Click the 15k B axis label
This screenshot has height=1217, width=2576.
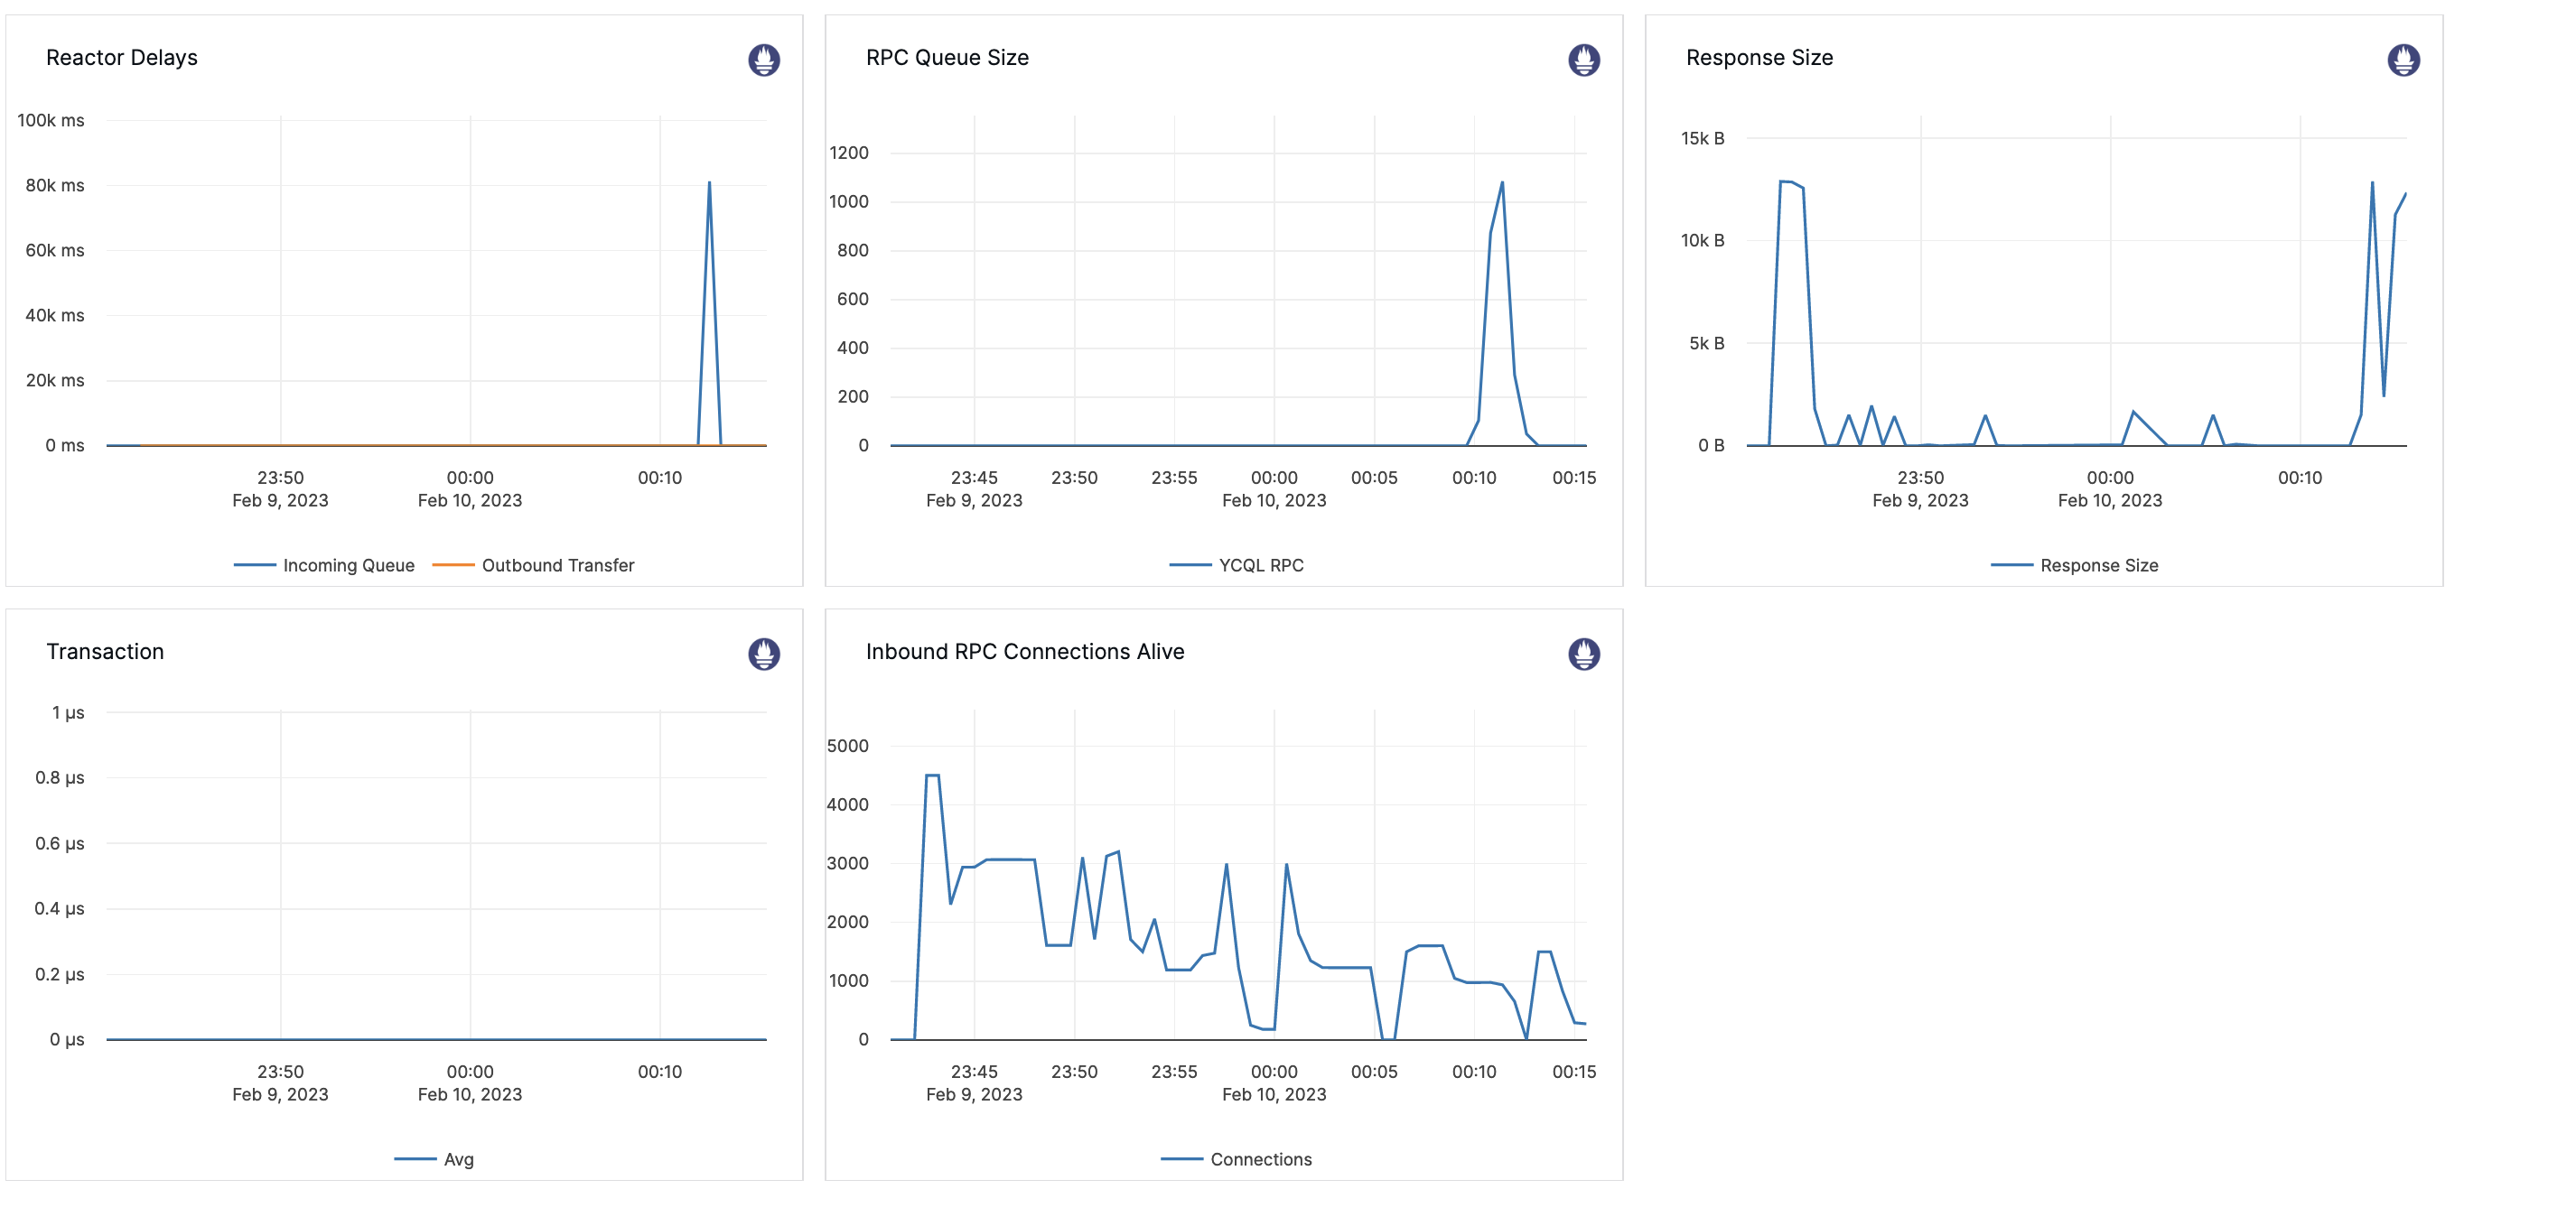pos(1703,138)
